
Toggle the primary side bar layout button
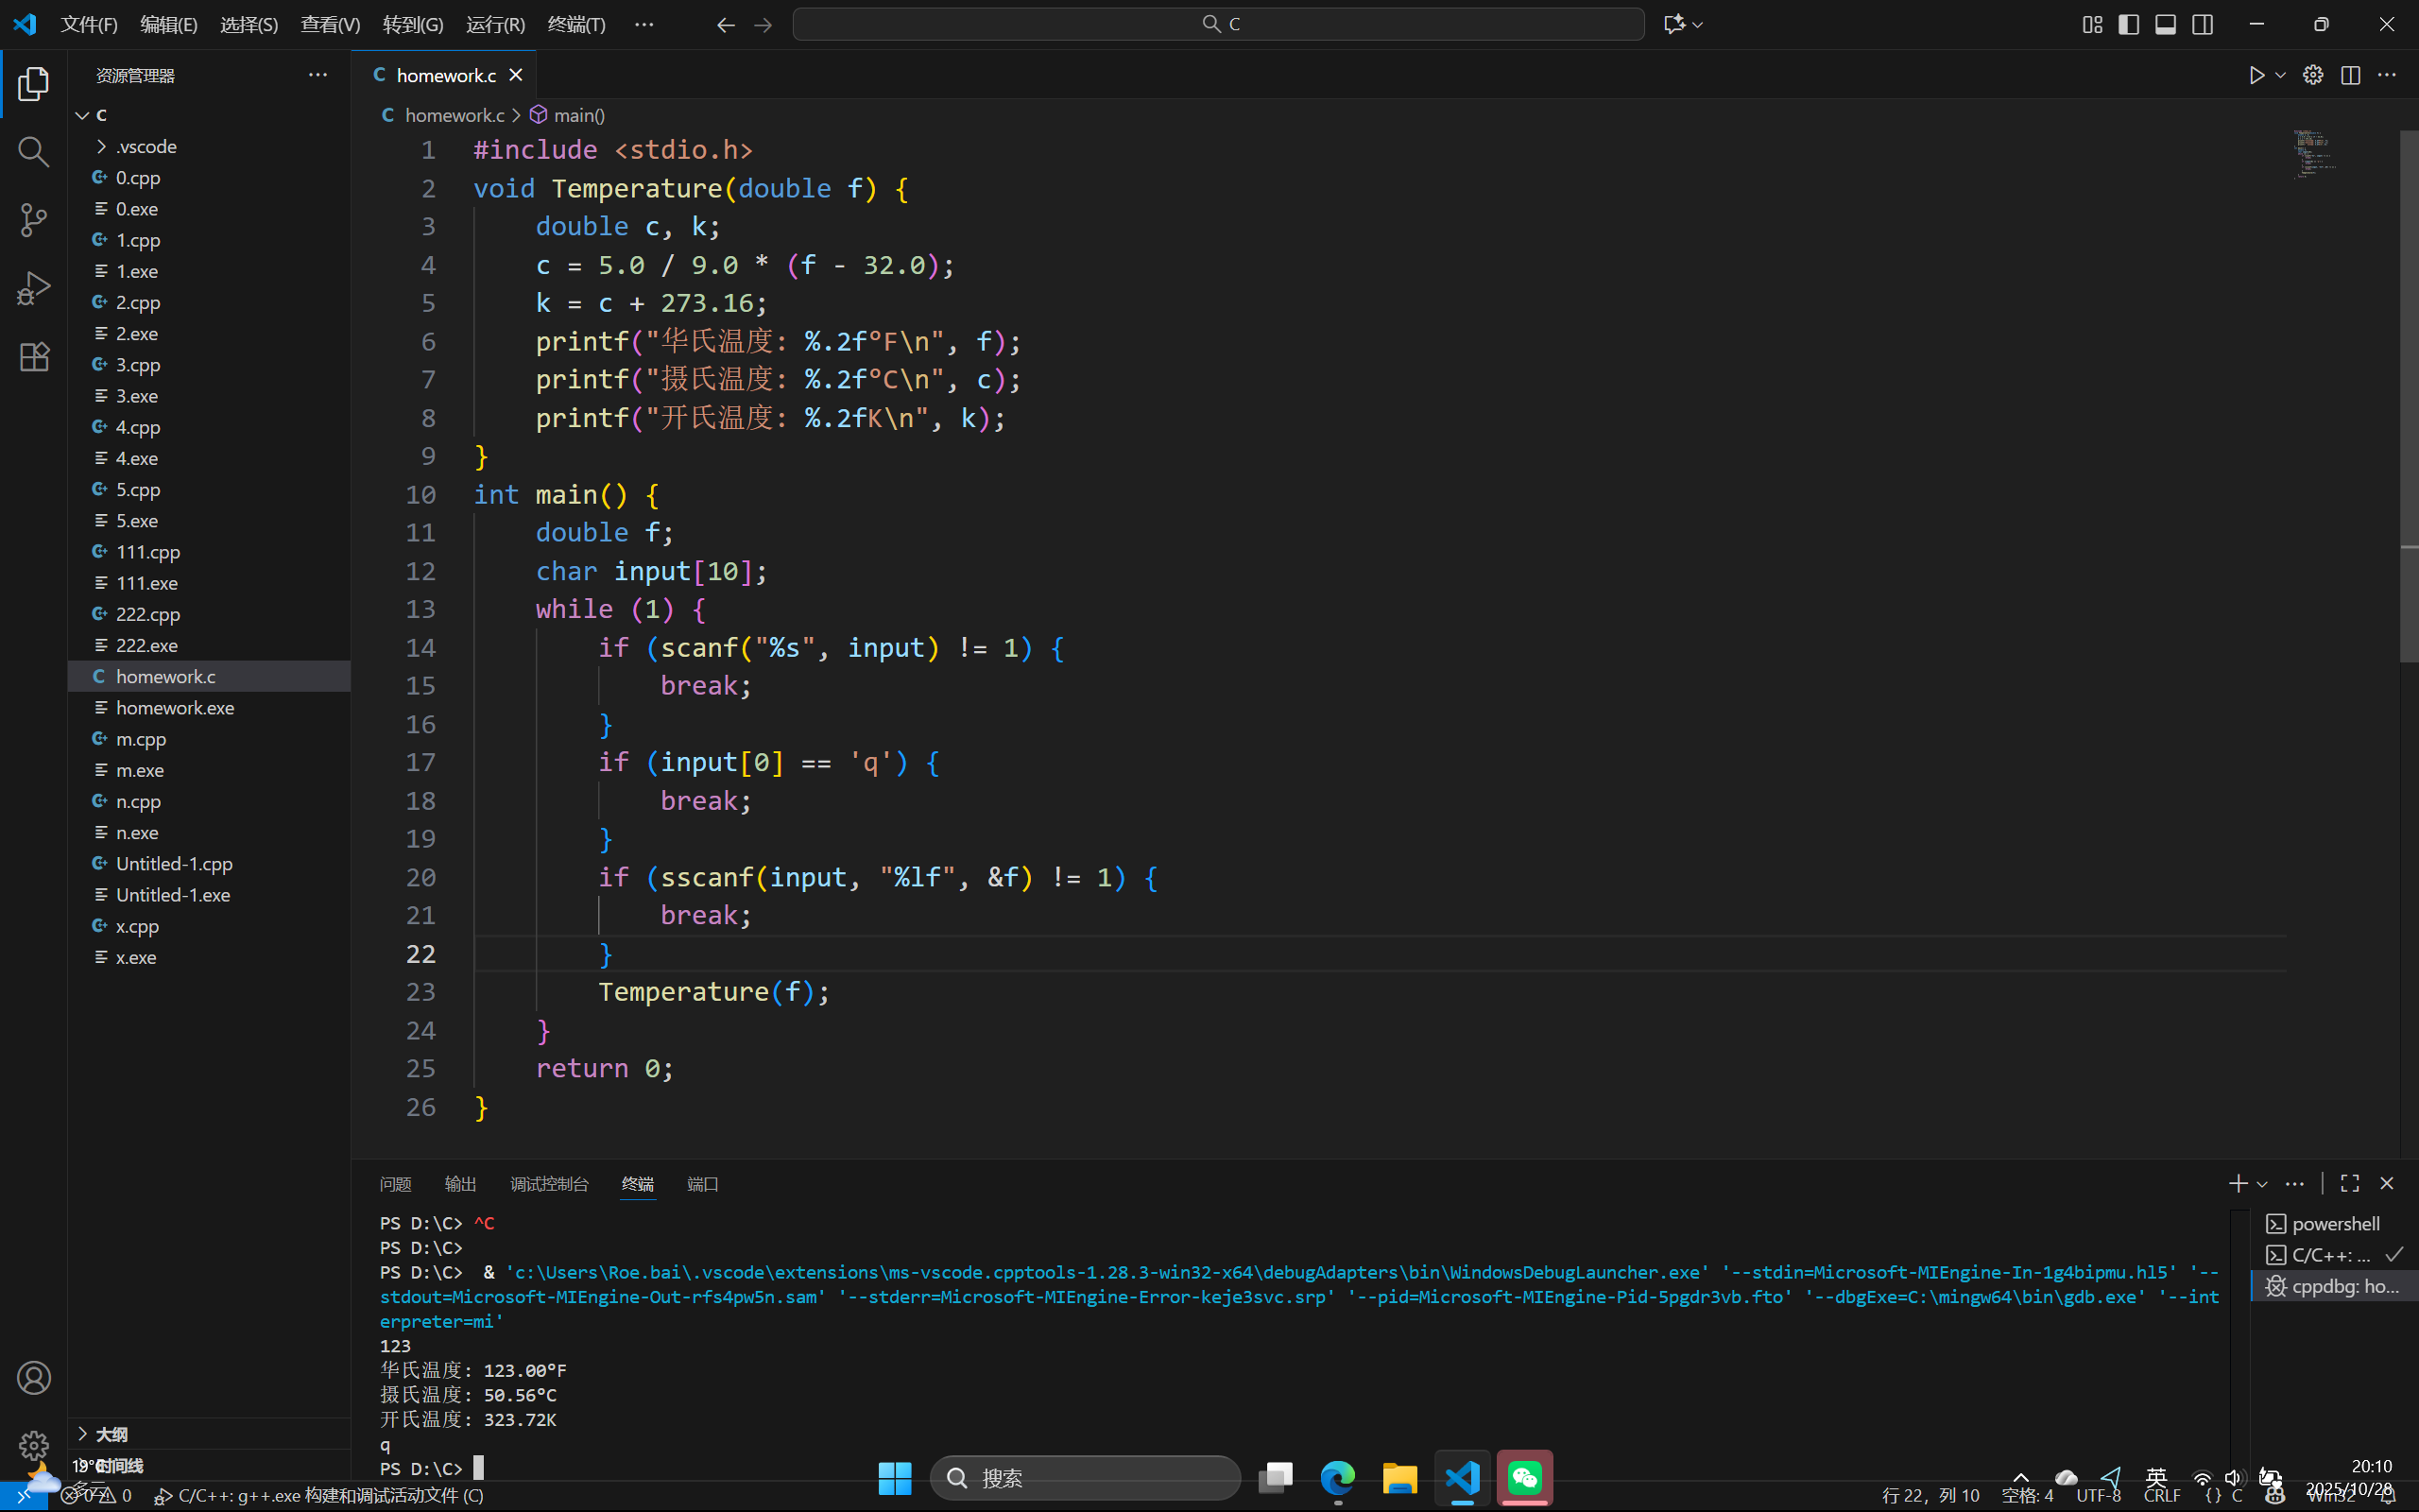2128,24
